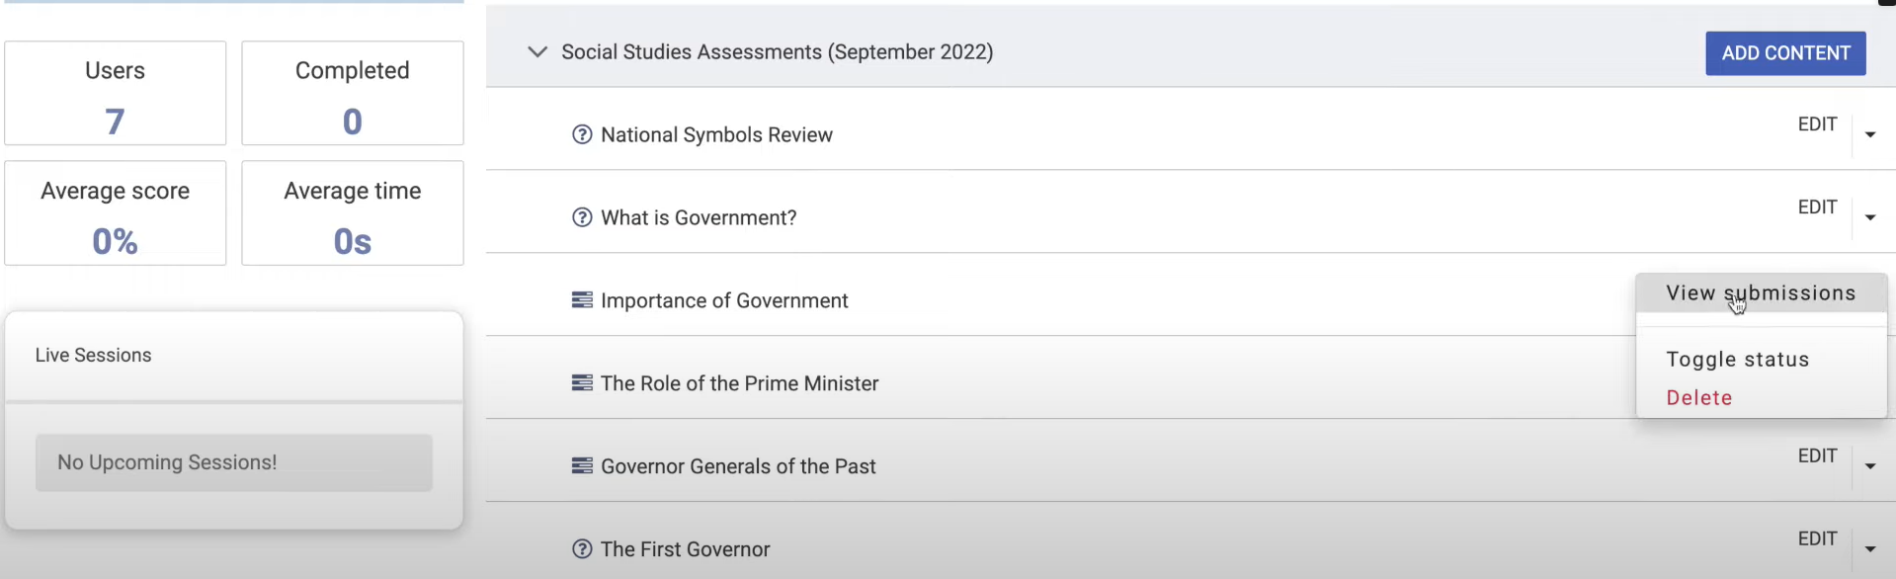This screenshot has width=1896, height=579.
Task: Click EDIT for What is Government?
Action: pos(1817,207)
